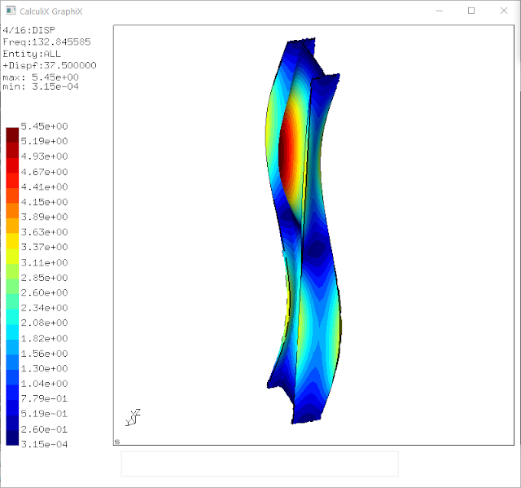521x488 pixels.
Task: Click the small 's' marker in viewport corner
Action: [117, 442]
